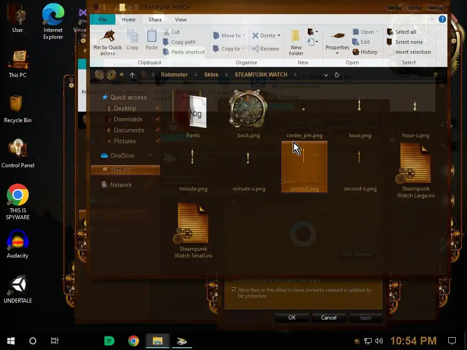Collapse the ribbon with chevron
The height and width of the screenshot is (350, 467).
432,19
